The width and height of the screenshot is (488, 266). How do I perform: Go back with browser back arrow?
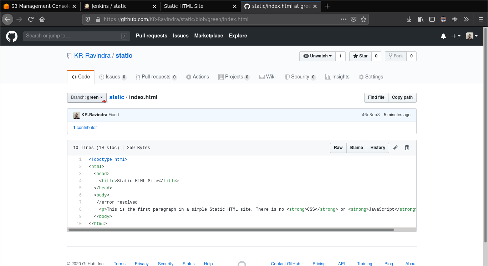click(x=7, y=19)
